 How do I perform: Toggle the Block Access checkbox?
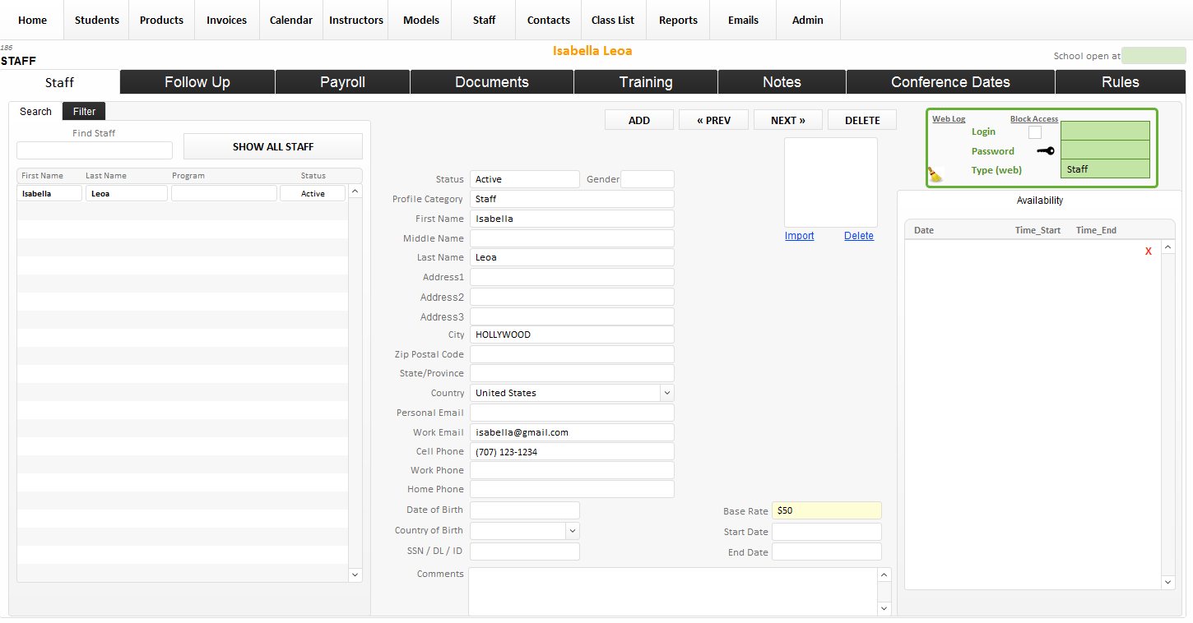coord(1035,132)
